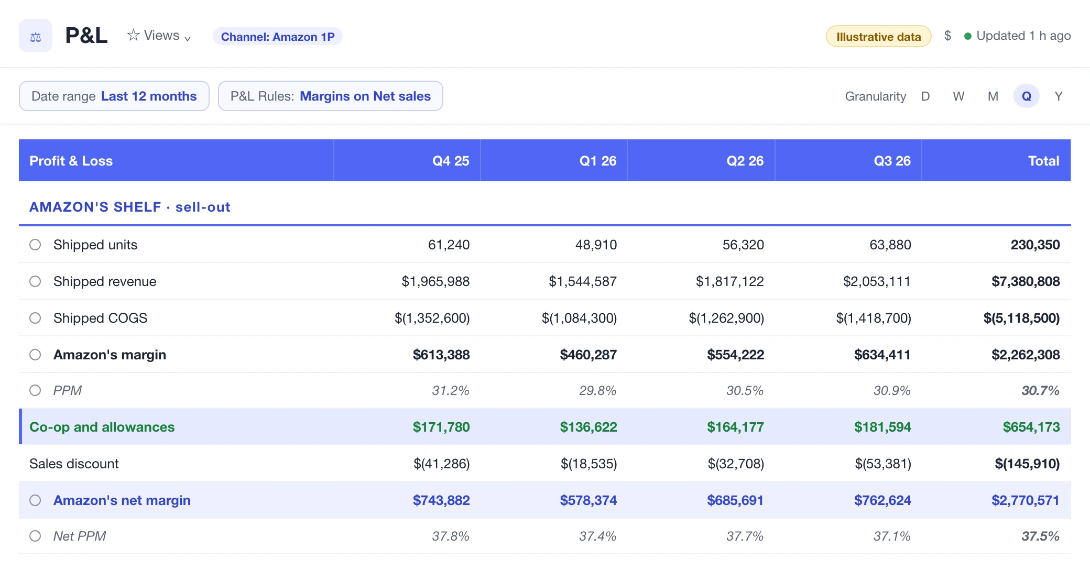Screen dimensions: 1090x571
Task: Set granularity to W (weekly)
Action: [x=958, y=96]
